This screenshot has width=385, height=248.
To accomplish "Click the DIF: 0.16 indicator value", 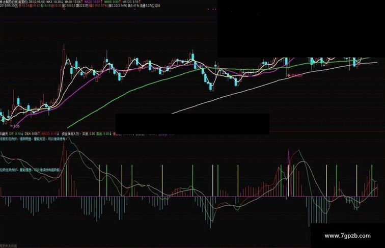I will tap(15, 134).
